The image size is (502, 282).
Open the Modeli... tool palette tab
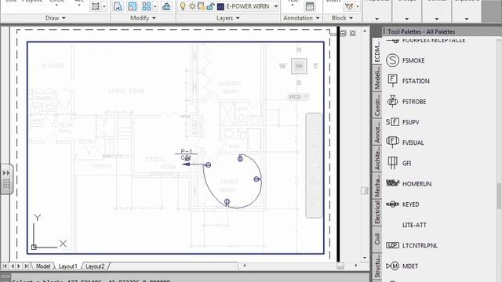point(377,78)
